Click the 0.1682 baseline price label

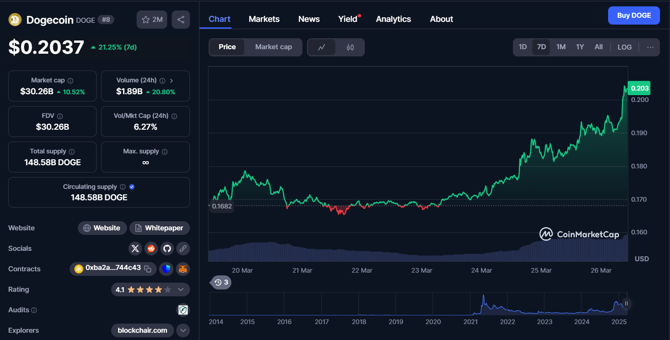[222, 206]
